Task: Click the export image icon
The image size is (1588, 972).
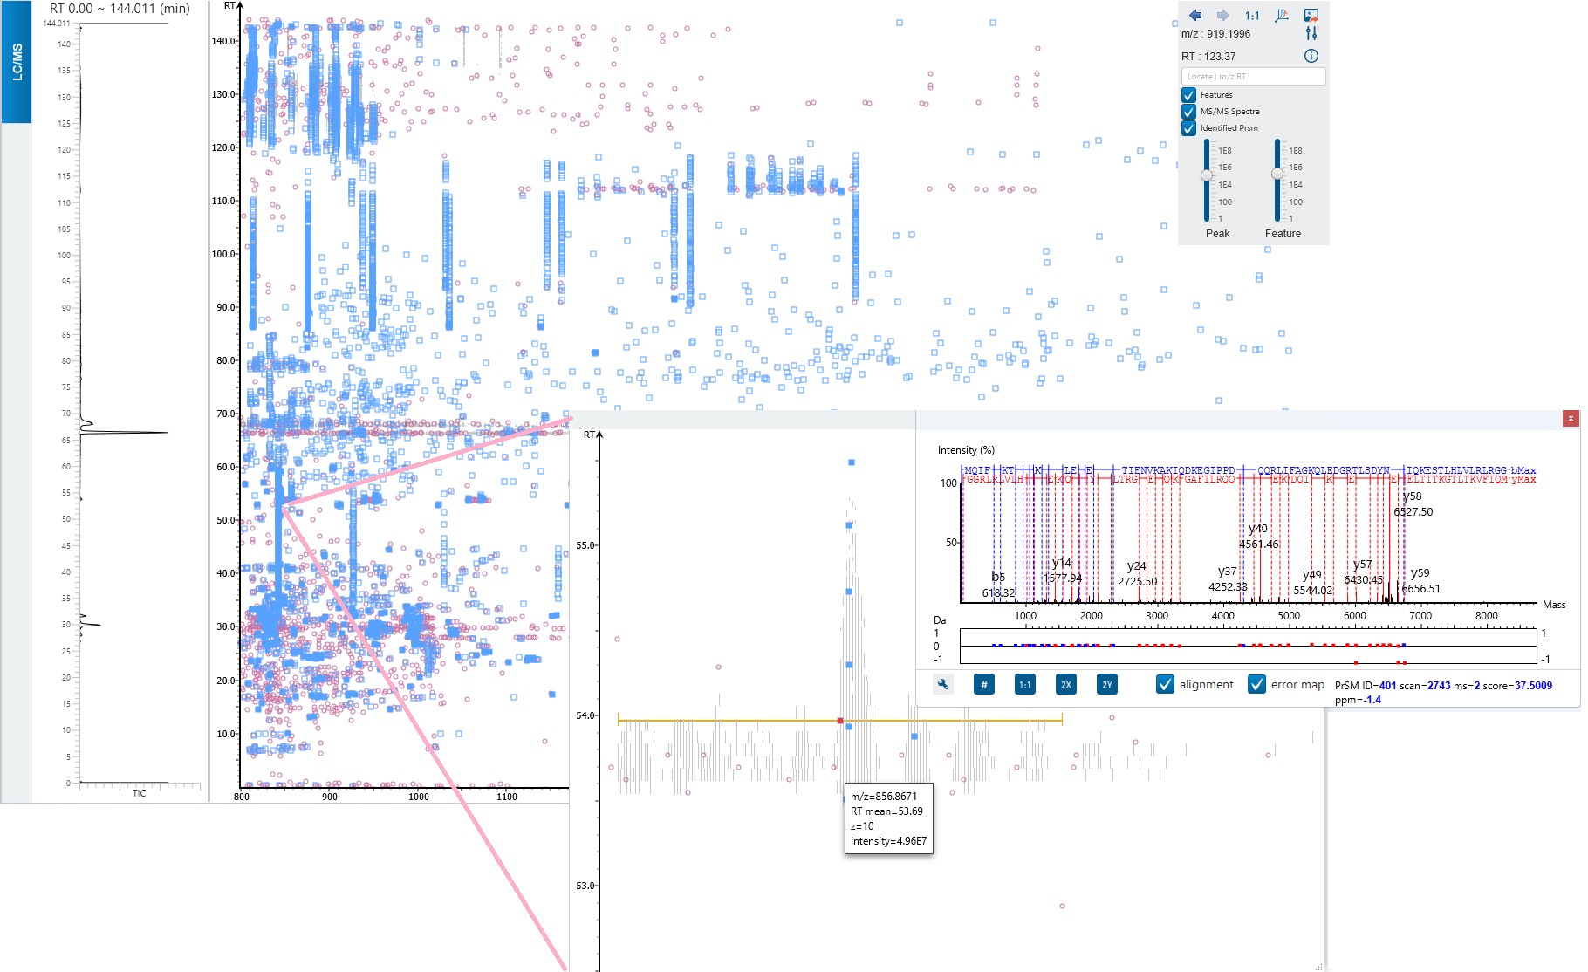Action: pyautogui.click(x=1311, y=15)
